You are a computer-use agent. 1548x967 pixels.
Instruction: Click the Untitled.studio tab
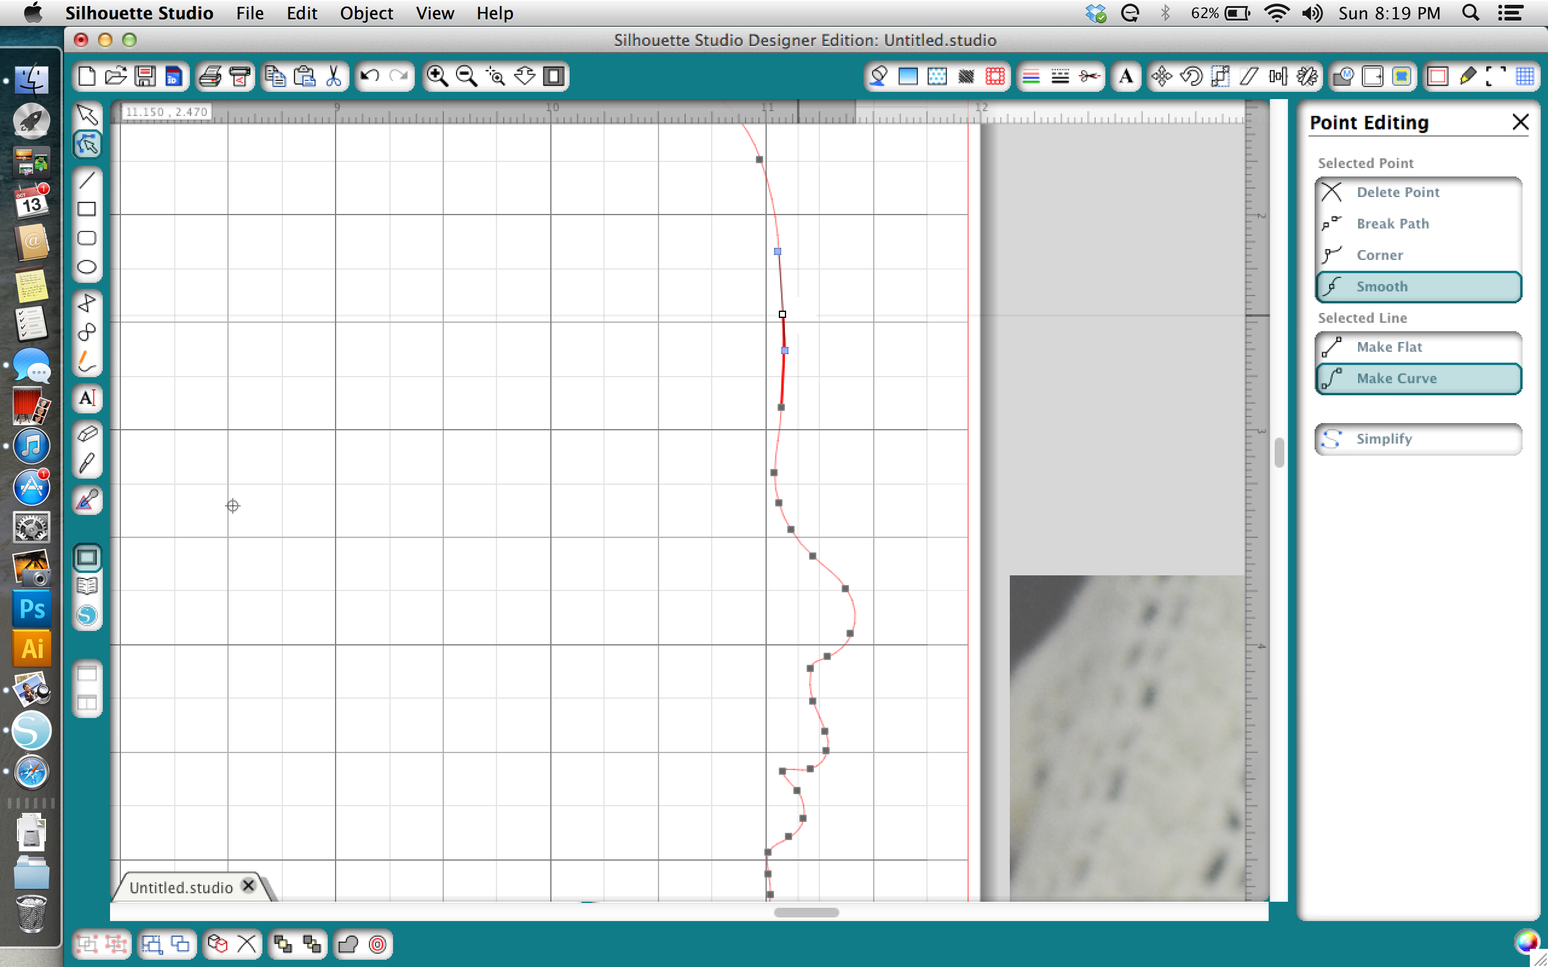tap(181, 885)
